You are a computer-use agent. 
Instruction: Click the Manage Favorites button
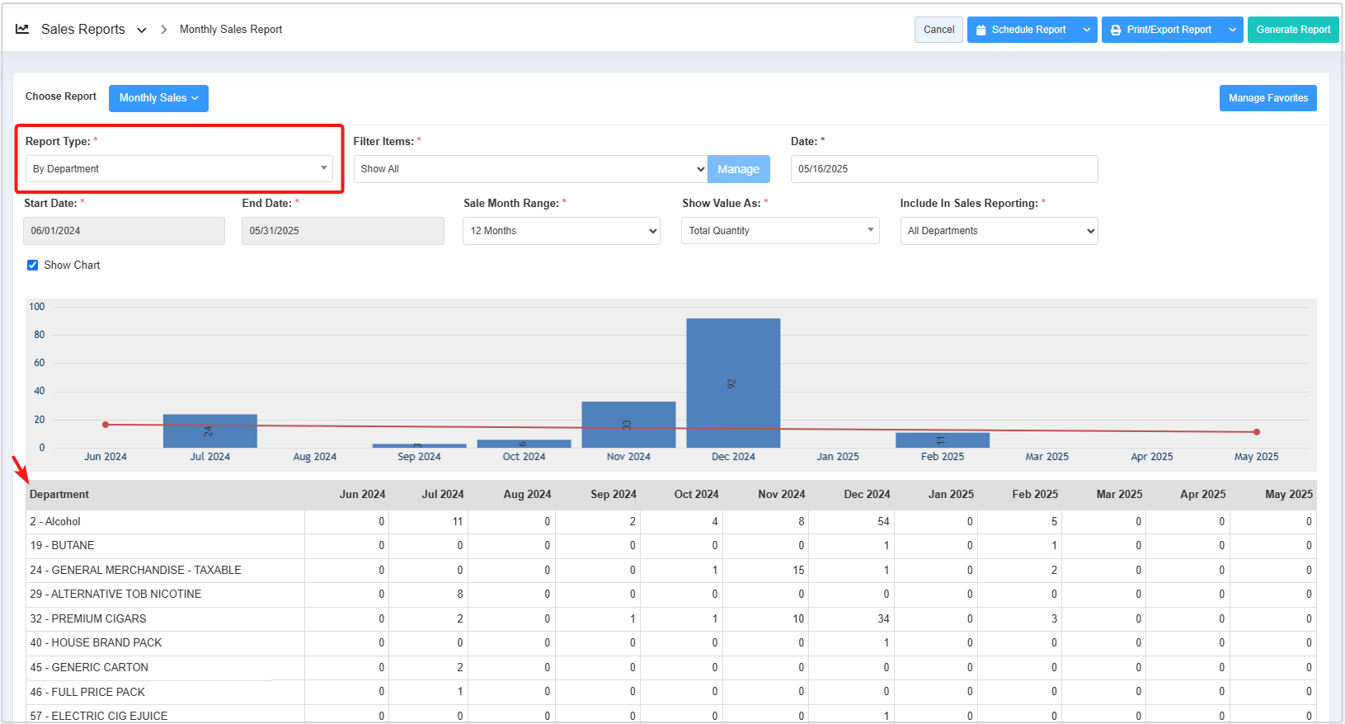[1267, 98]
